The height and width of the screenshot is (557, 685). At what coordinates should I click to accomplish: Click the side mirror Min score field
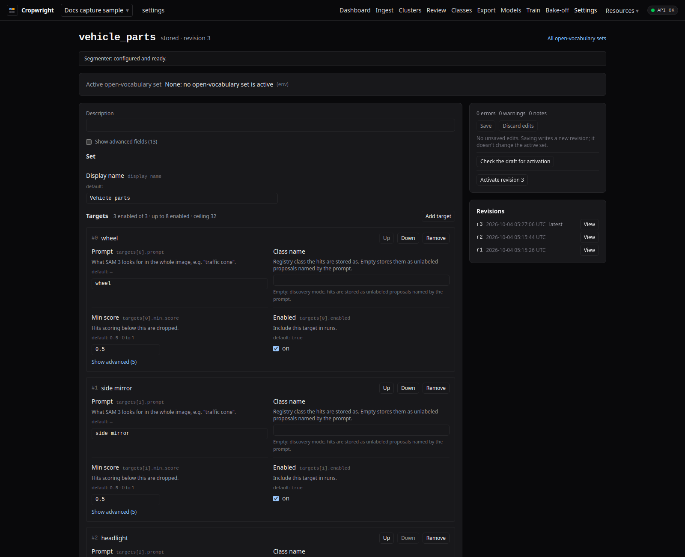(126, 500)
